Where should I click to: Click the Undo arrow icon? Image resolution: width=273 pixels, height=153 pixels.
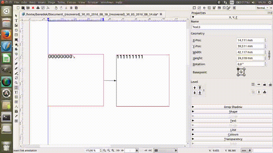(x=56, y=7)
